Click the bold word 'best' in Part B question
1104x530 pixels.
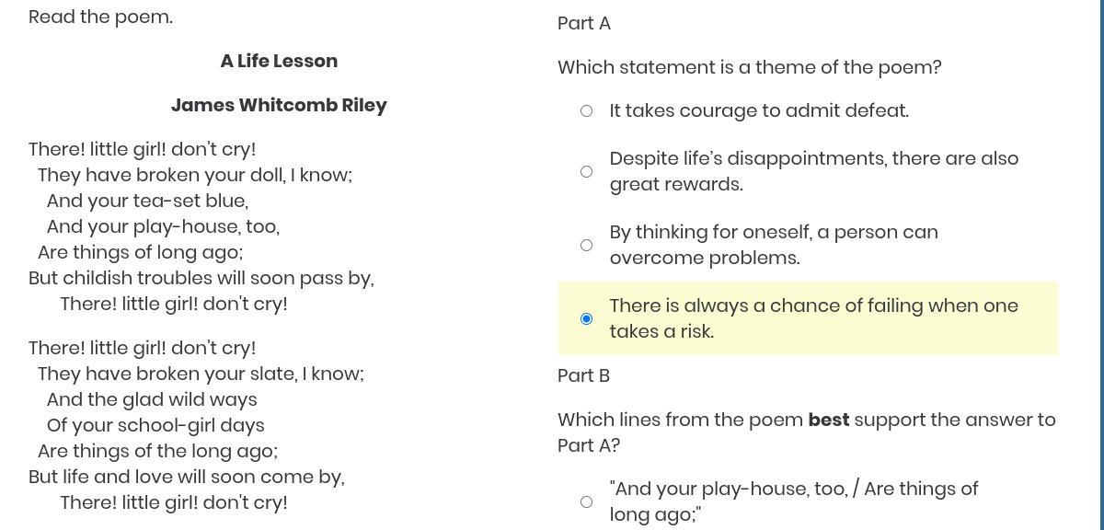click(828, 420)
